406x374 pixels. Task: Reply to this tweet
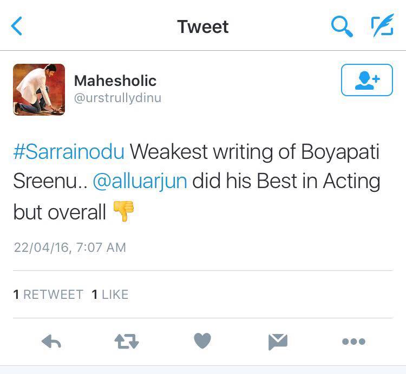[51, 341]
